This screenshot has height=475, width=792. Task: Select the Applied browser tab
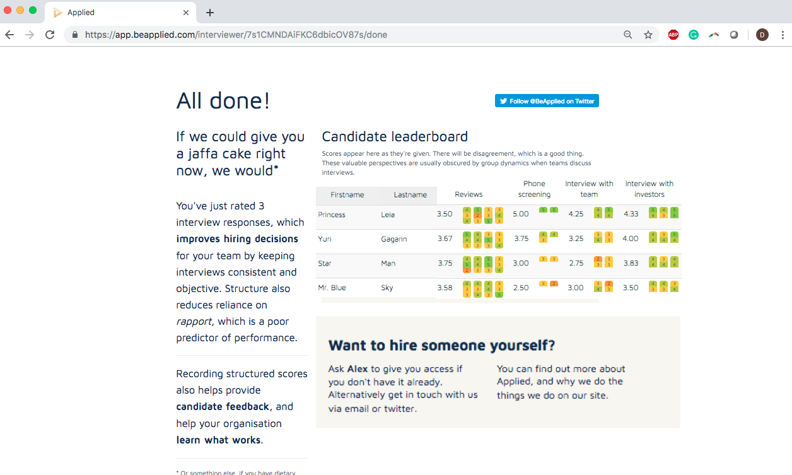click(114, 13)
